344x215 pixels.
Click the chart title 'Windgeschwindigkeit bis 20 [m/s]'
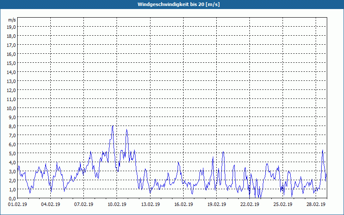point(172,4)
